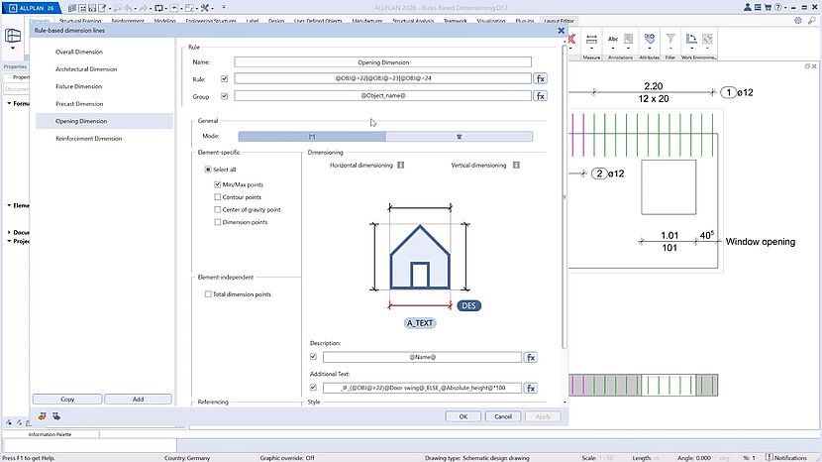The image size is (822, 462).
Task: Click the fx button beside Description
Action: click(530, 357)
